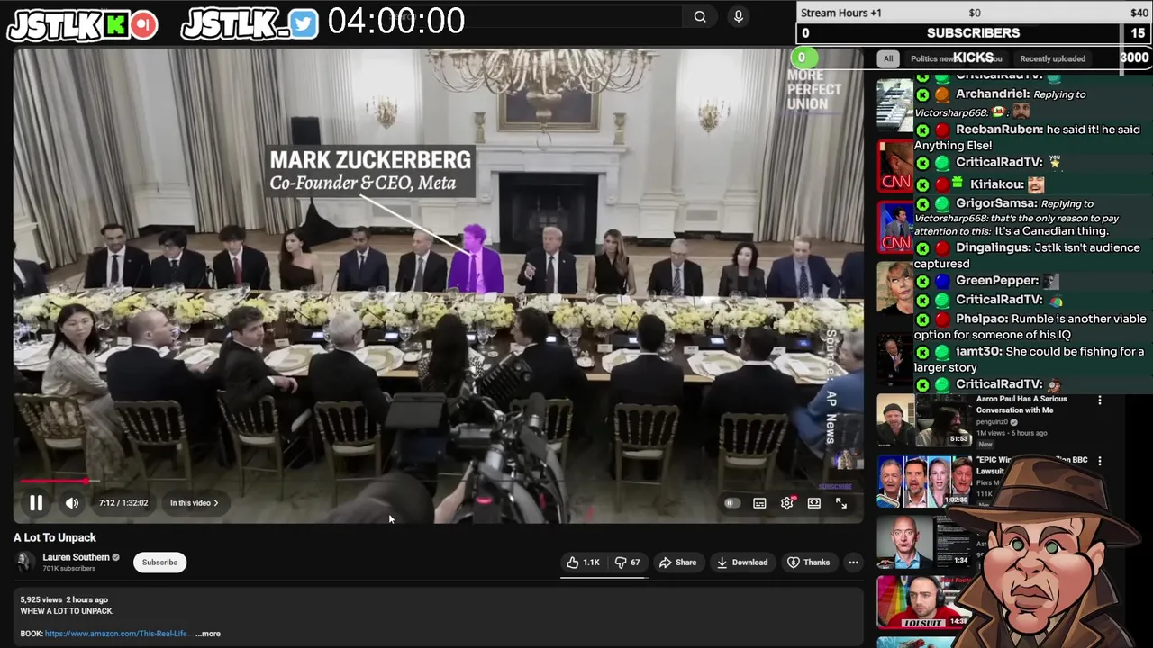The width and height of the screenshot is (1153, 648).
Task: Open the 'Aaron Paul Has A Serious Conversation' title
Action: point(1021,404)
